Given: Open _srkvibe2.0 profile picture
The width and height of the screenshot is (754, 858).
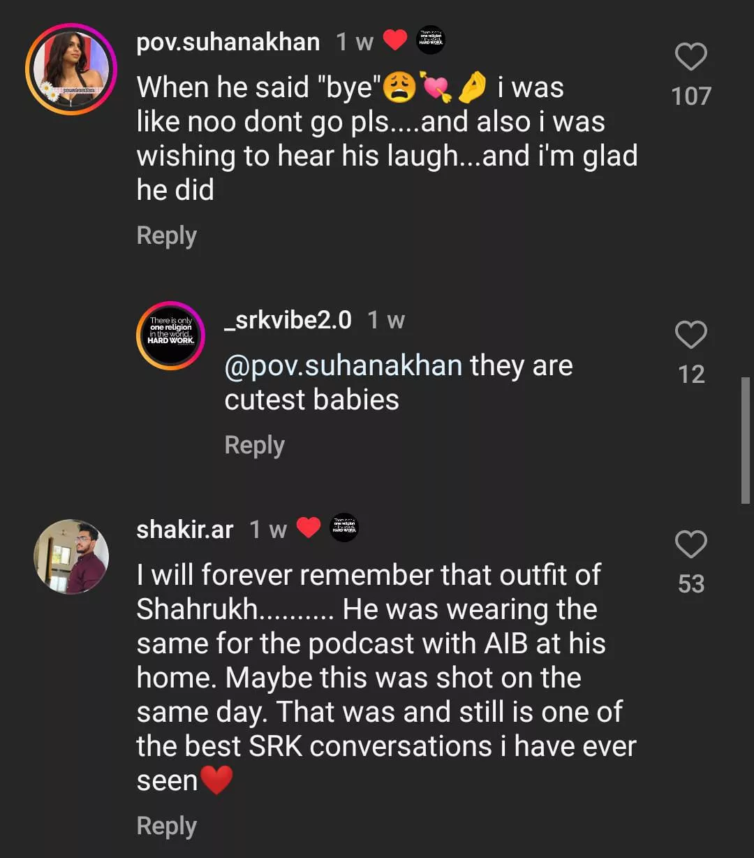Looking at the screenshot, I should (170, 335).
